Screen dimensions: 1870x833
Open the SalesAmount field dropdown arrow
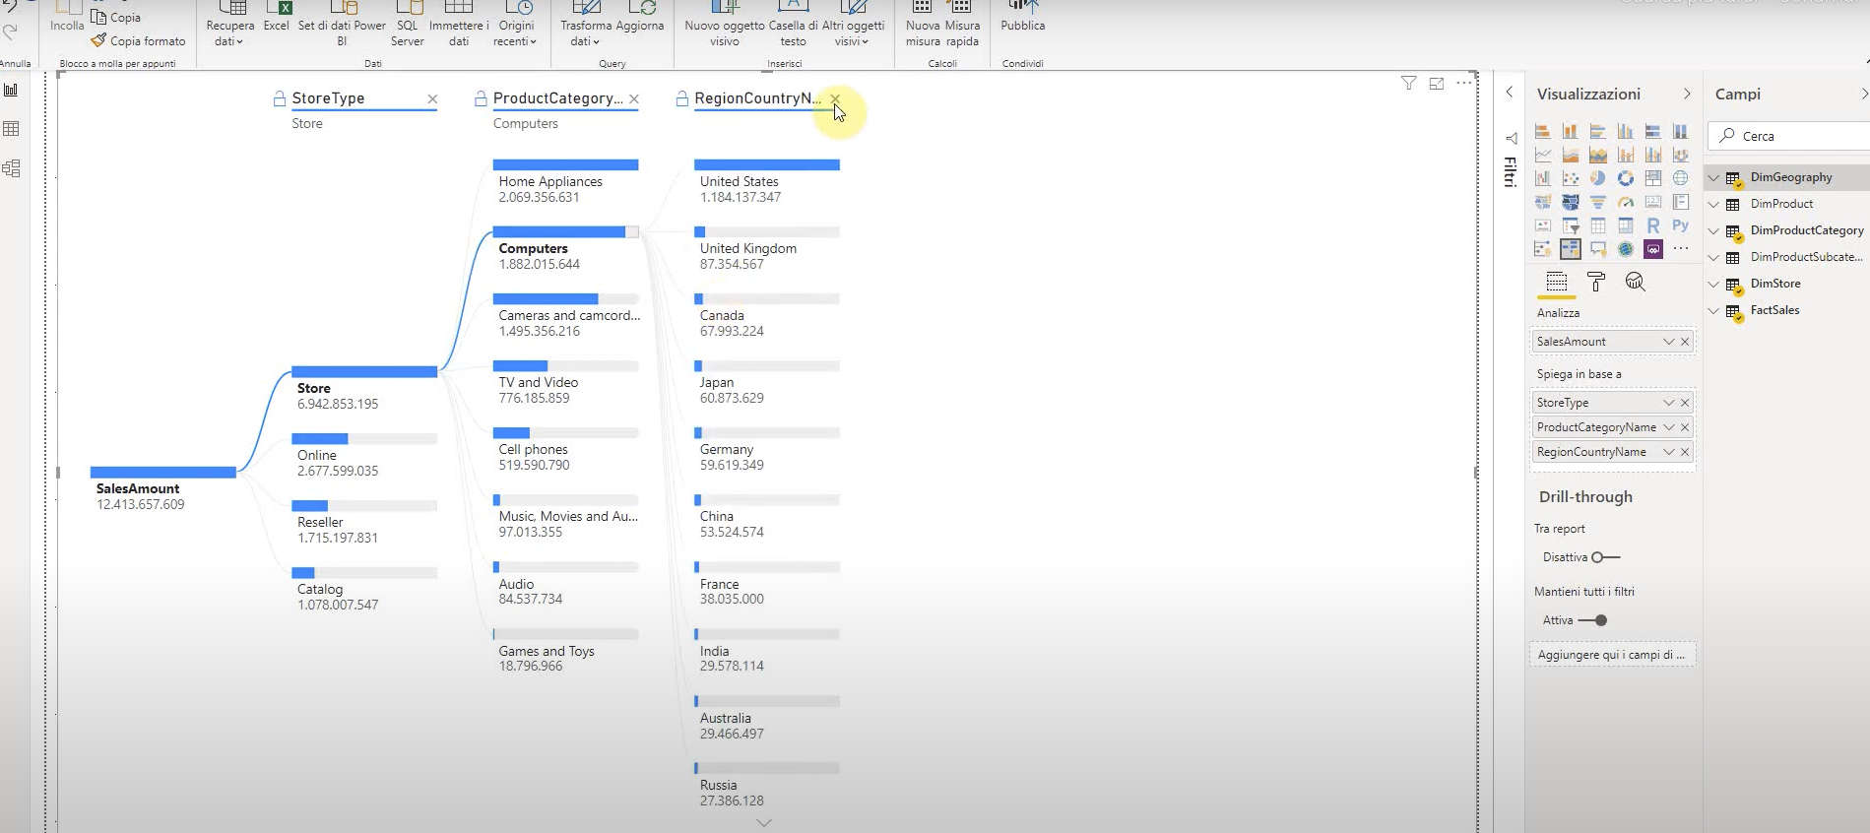(1668, 342)
